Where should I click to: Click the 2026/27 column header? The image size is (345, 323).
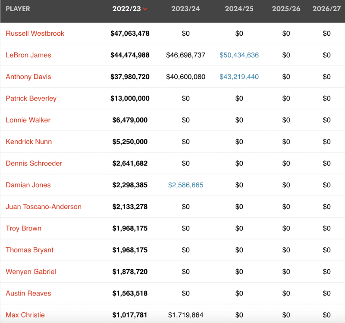coord(326,9)
